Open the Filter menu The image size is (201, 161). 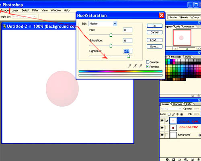tap(35, 10)
